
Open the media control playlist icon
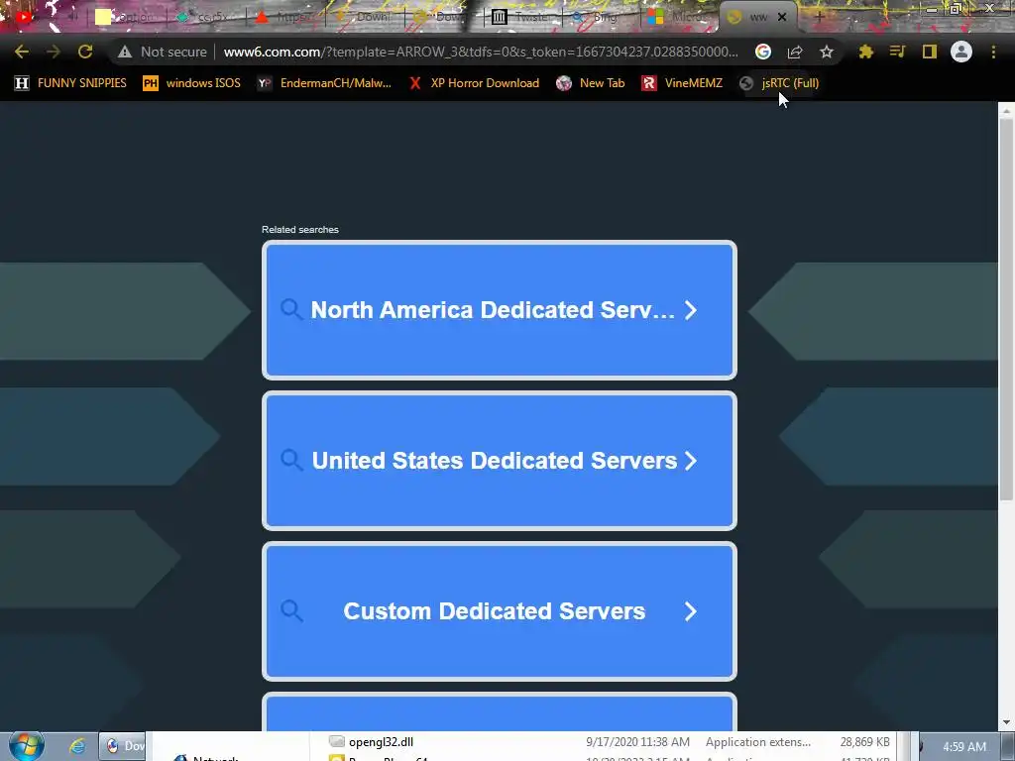(897, 52)
